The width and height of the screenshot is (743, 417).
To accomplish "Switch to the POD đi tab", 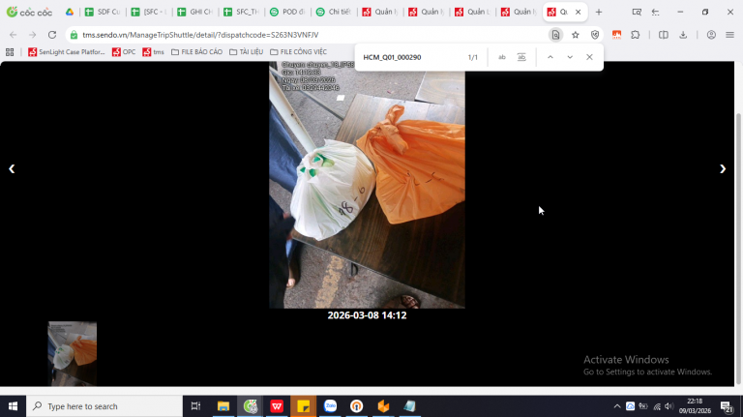I will point(287,12).
